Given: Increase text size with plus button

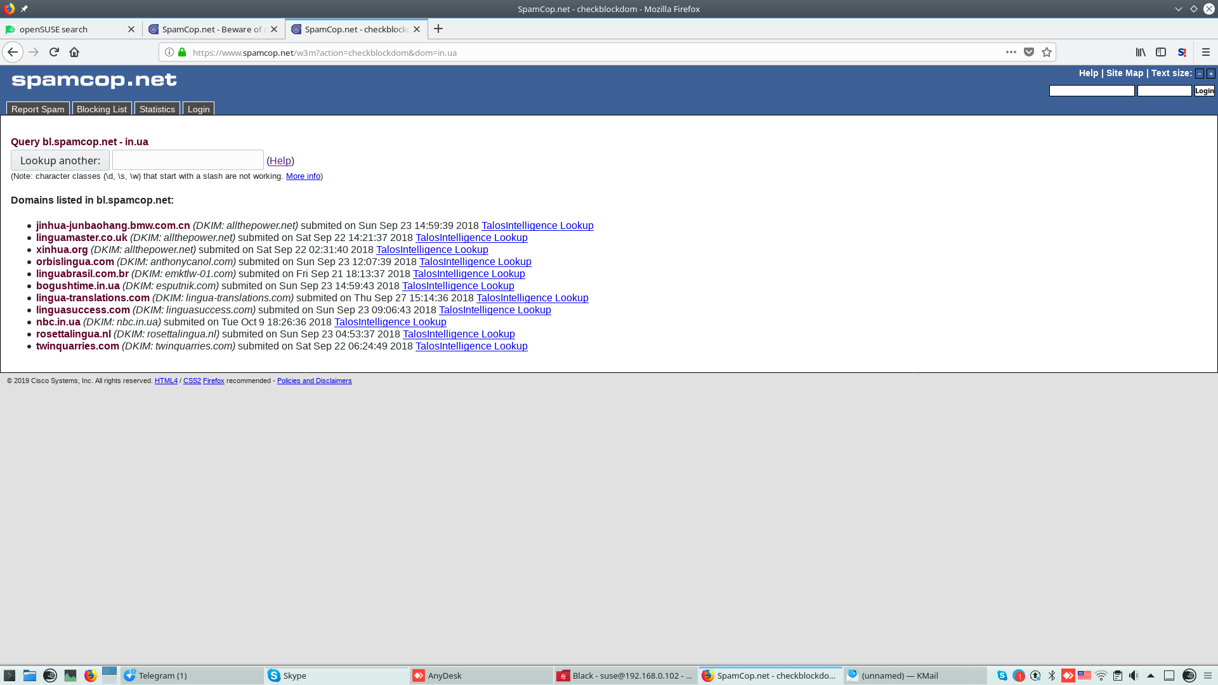Looking at the screenshot, I should (x=1210, y=74).
